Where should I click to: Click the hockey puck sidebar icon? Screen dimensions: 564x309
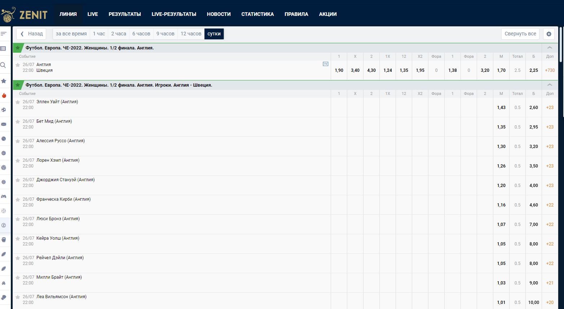tap(4, 124)
